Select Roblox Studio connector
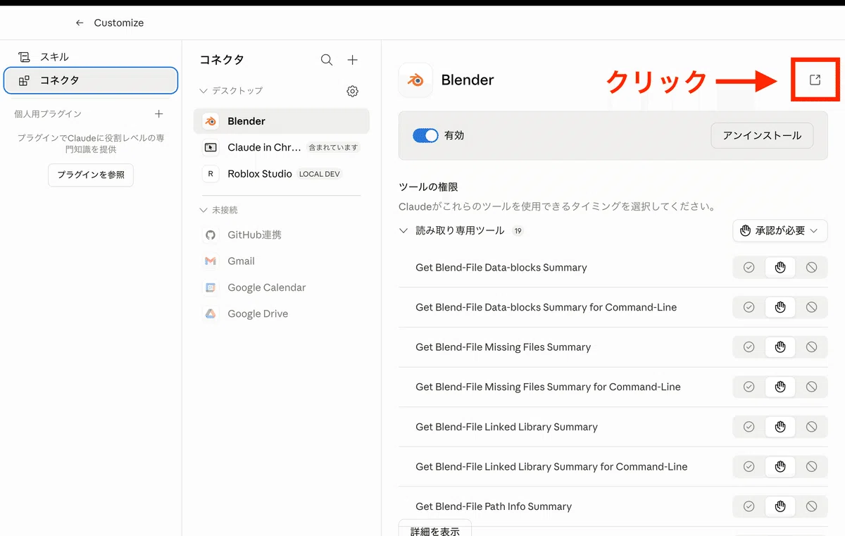The image size is (845, 536). (282, 174)
